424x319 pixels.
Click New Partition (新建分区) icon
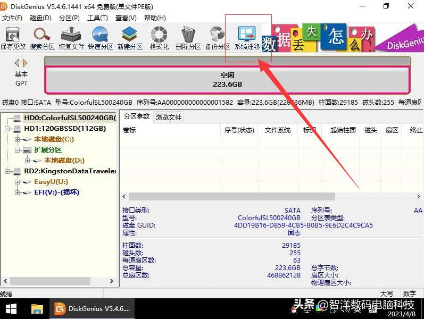129,38
